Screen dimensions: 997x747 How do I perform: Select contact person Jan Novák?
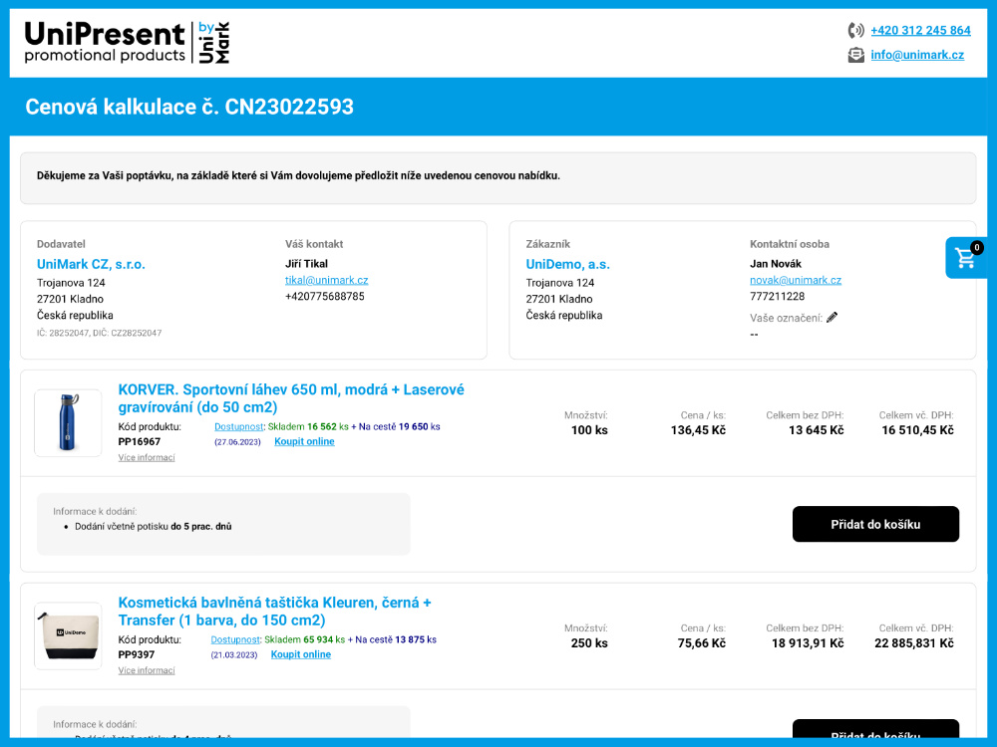point(775,264)
